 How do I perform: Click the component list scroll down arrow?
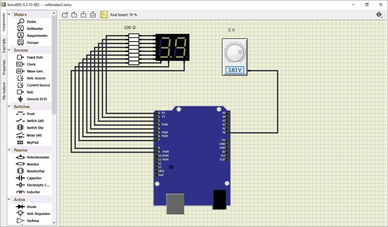point(54,223)
